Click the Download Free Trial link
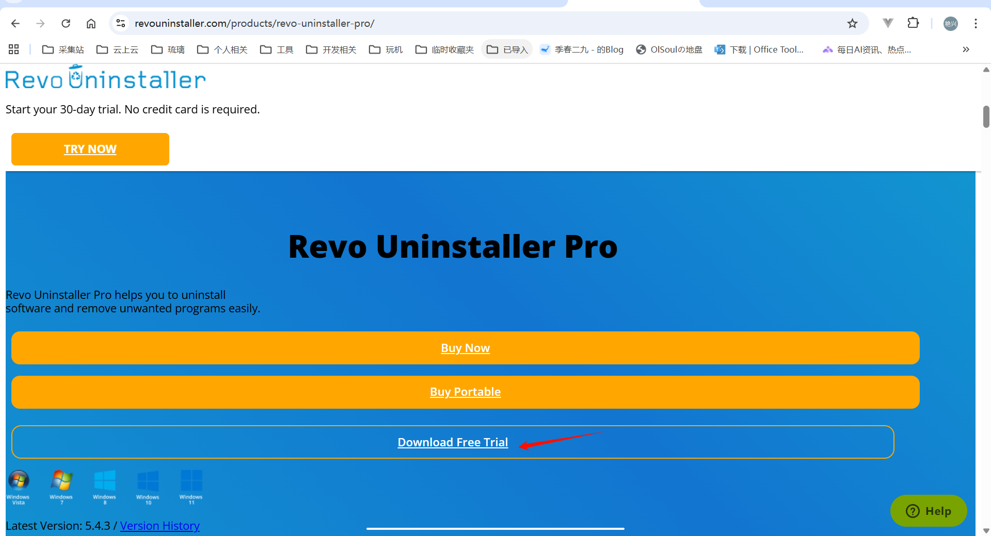The image size is (991, 536). (453, 442)
